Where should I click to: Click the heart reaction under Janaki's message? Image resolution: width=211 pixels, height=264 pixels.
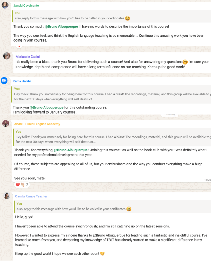coord(19,46)
